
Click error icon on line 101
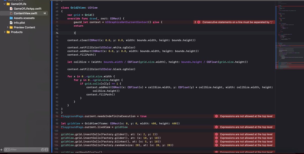tap(216, 134)
